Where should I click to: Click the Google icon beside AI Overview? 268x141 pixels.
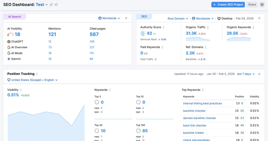[9, 47]
